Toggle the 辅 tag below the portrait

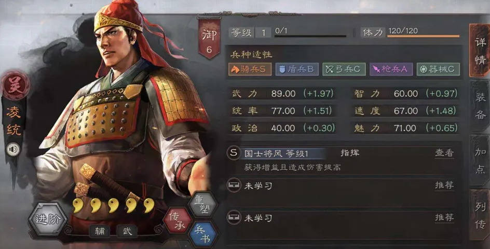tap(100, 231)
